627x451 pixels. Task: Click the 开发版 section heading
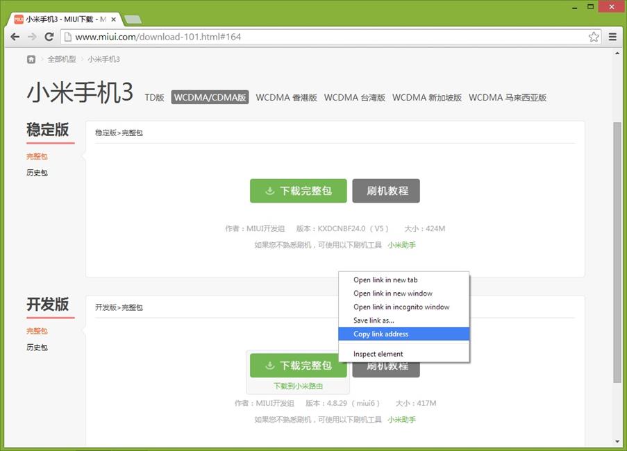[x=48, y=304]
